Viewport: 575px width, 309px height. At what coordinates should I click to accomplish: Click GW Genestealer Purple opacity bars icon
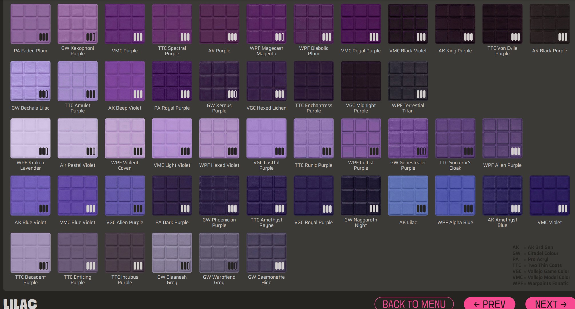[421, 151]
